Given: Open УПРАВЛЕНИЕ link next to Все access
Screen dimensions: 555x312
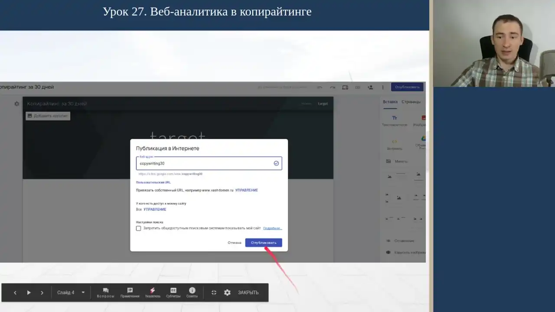Looking at the screenshot, I should (155, 209).
